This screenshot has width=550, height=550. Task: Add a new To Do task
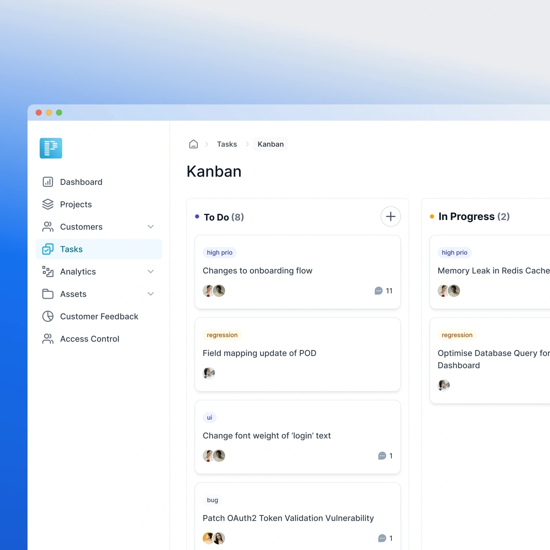pyautogui.click(x=391, y=217)
